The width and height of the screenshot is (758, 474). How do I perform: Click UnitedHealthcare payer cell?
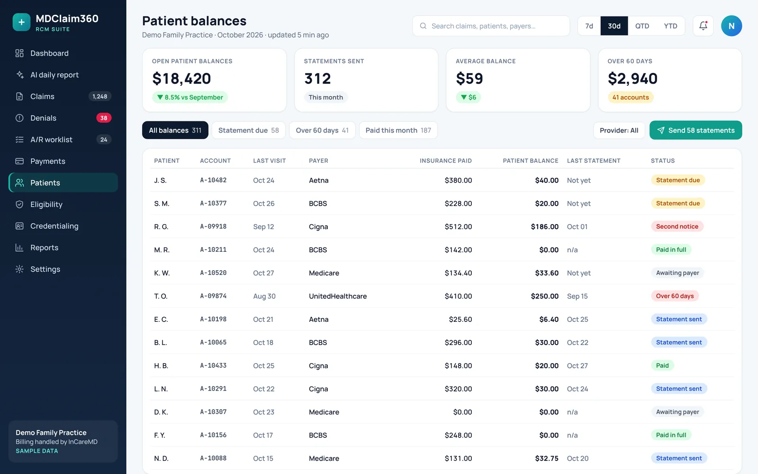pos(338,296)
